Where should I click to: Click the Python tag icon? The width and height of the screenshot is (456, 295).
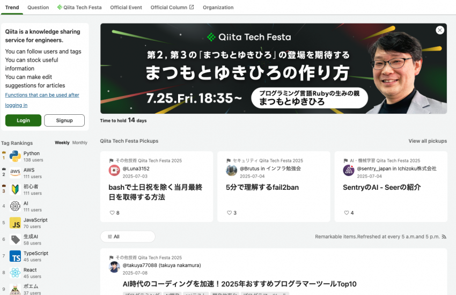pos(15,156)
